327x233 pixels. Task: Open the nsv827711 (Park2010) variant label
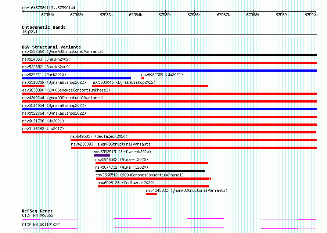[44, 75]
